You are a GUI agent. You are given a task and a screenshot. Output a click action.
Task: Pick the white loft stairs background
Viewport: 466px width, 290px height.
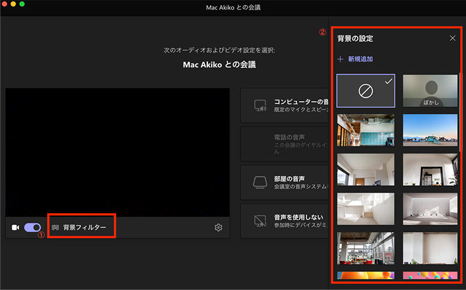(x=366, y=209)
